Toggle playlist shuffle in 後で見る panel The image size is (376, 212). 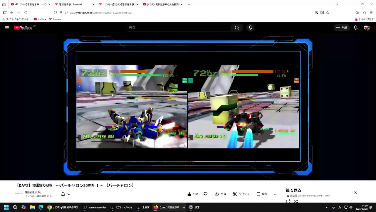pos(296,201)
